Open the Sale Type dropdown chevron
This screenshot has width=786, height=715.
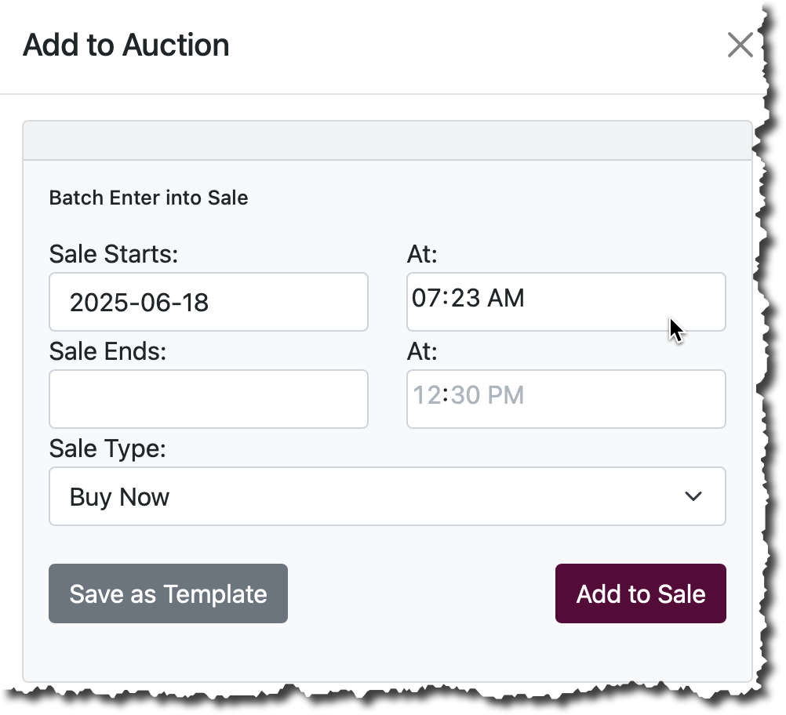(693, 496)
